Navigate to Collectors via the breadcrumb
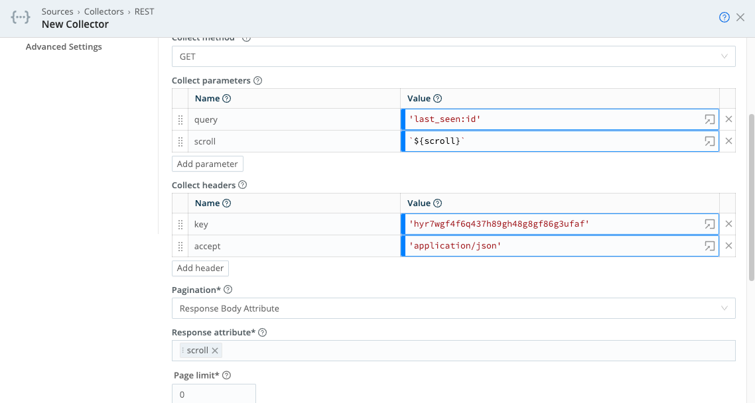 tap(104, 11)
